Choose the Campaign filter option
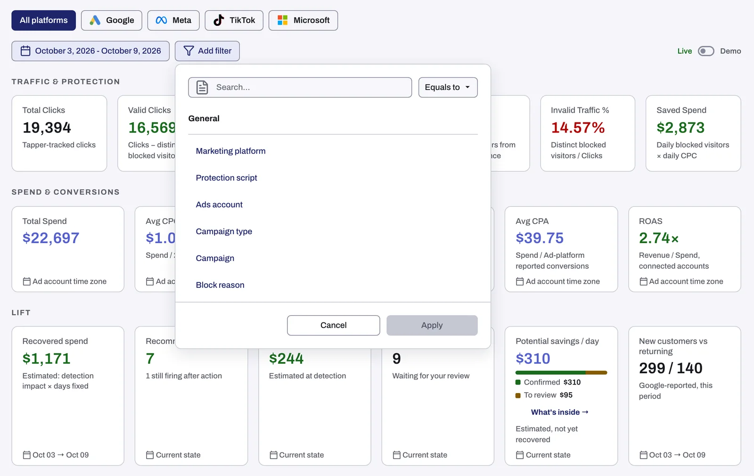The height and width of the screenshot is (476, 754). [215, 258]
